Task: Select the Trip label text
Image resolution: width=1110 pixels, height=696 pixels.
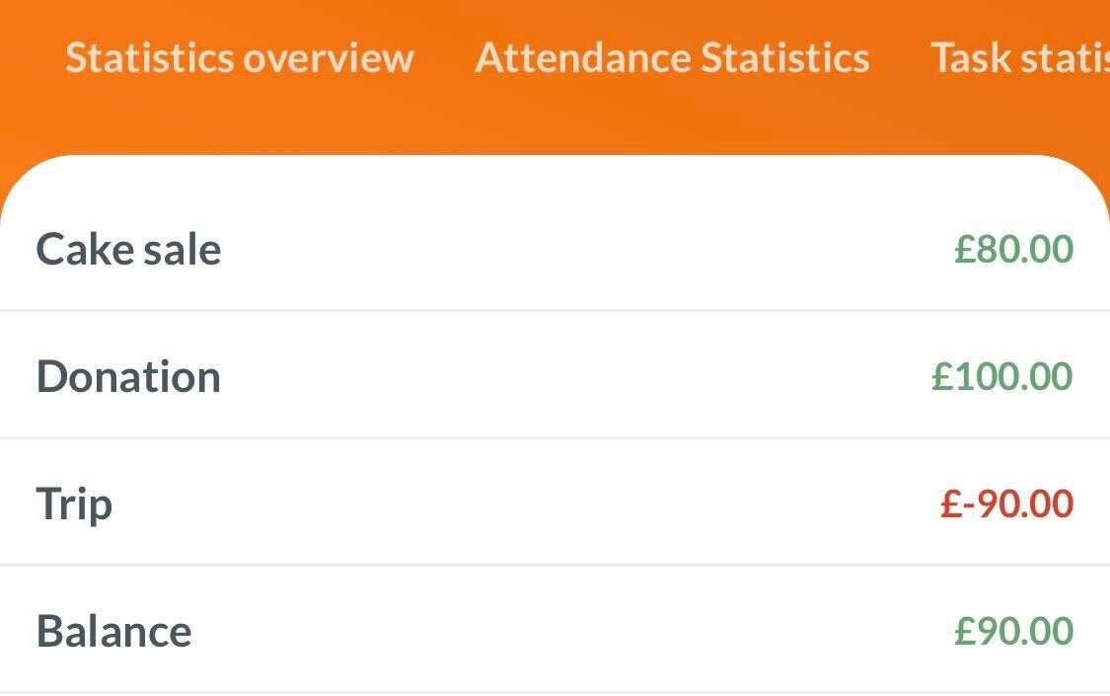Action: 74,503
